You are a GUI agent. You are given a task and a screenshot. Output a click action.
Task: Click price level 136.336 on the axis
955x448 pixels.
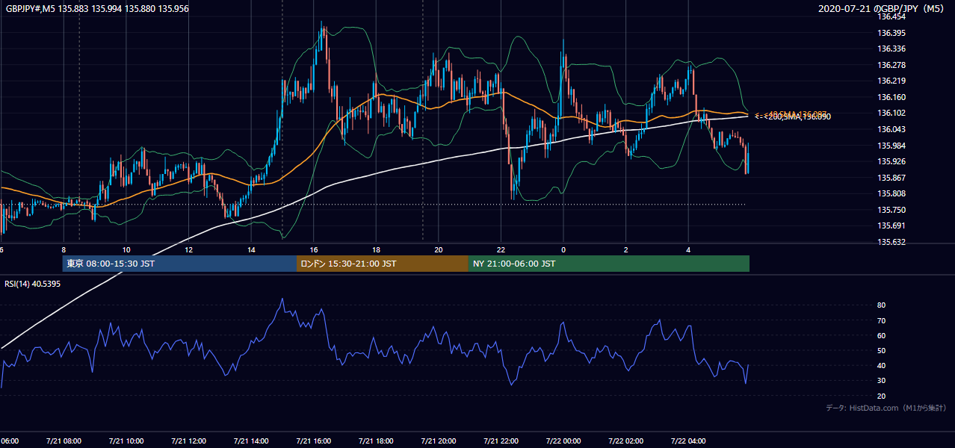891,49
